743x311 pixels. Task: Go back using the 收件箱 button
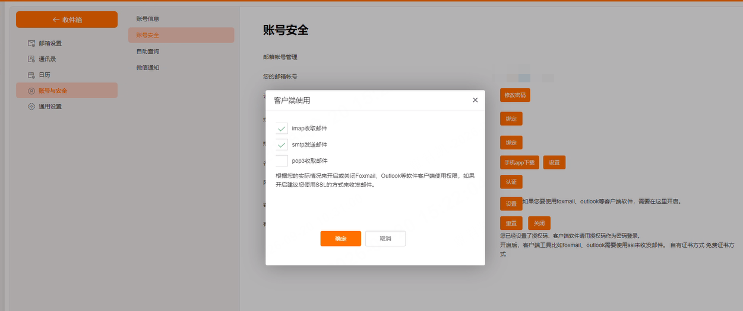[67, 20]
